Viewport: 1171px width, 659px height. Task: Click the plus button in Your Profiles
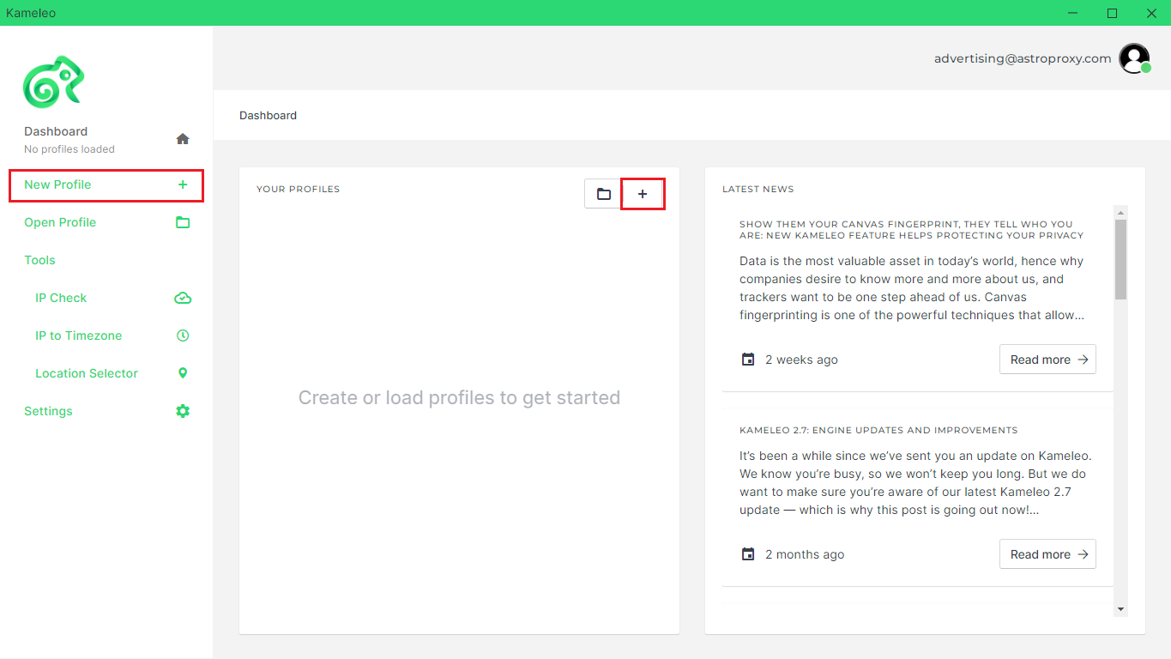tap(643, 194)
